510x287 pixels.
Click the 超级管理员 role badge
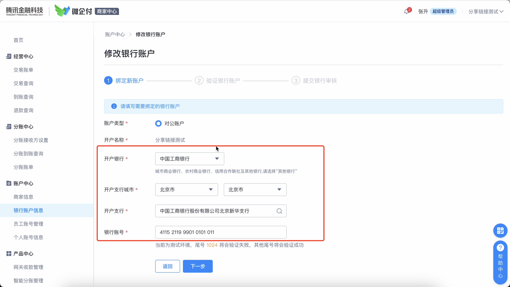443,12
